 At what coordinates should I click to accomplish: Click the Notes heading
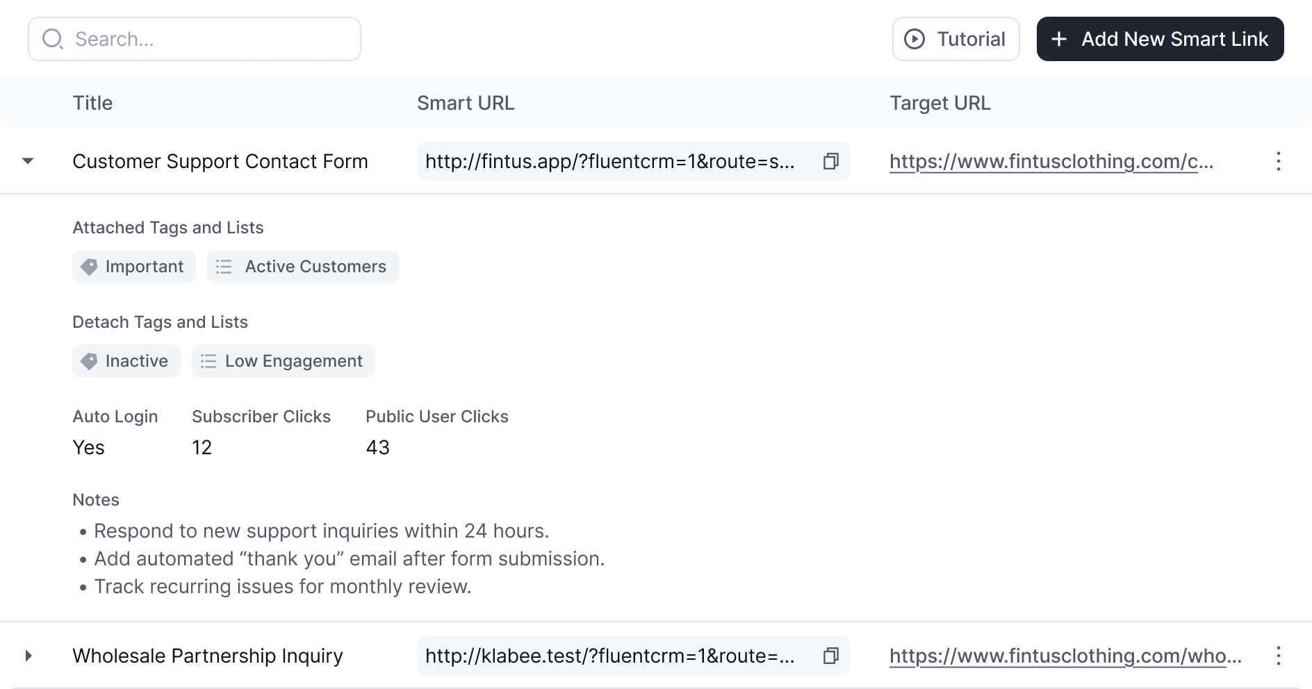tap(96, 500)
